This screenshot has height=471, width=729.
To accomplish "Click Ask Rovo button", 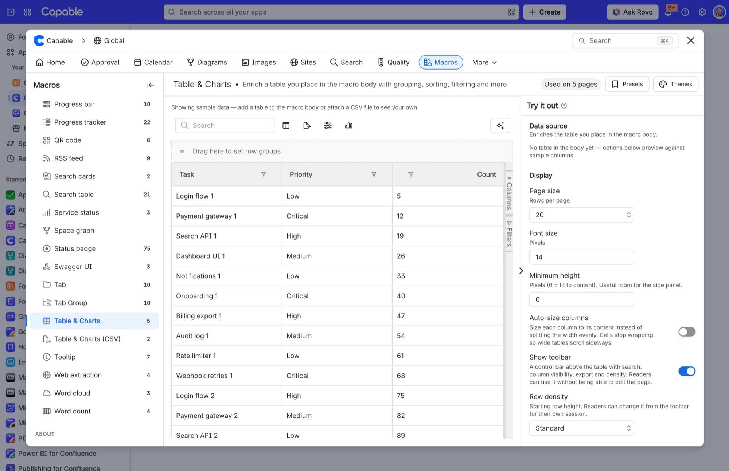I will (632, 12).
